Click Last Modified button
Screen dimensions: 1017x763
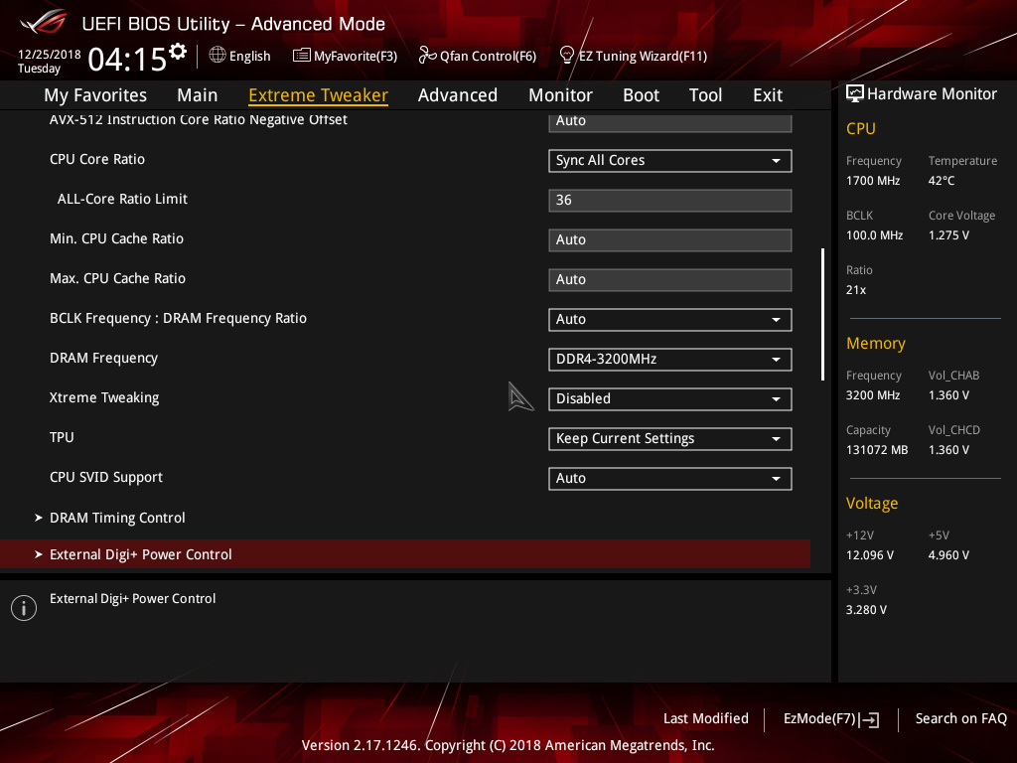point(706,718)
